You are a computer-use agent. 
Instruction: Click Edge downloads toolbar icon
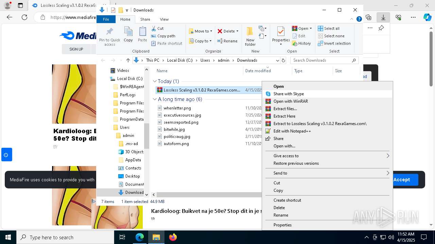pyautogui.click(x=383, y=17)
